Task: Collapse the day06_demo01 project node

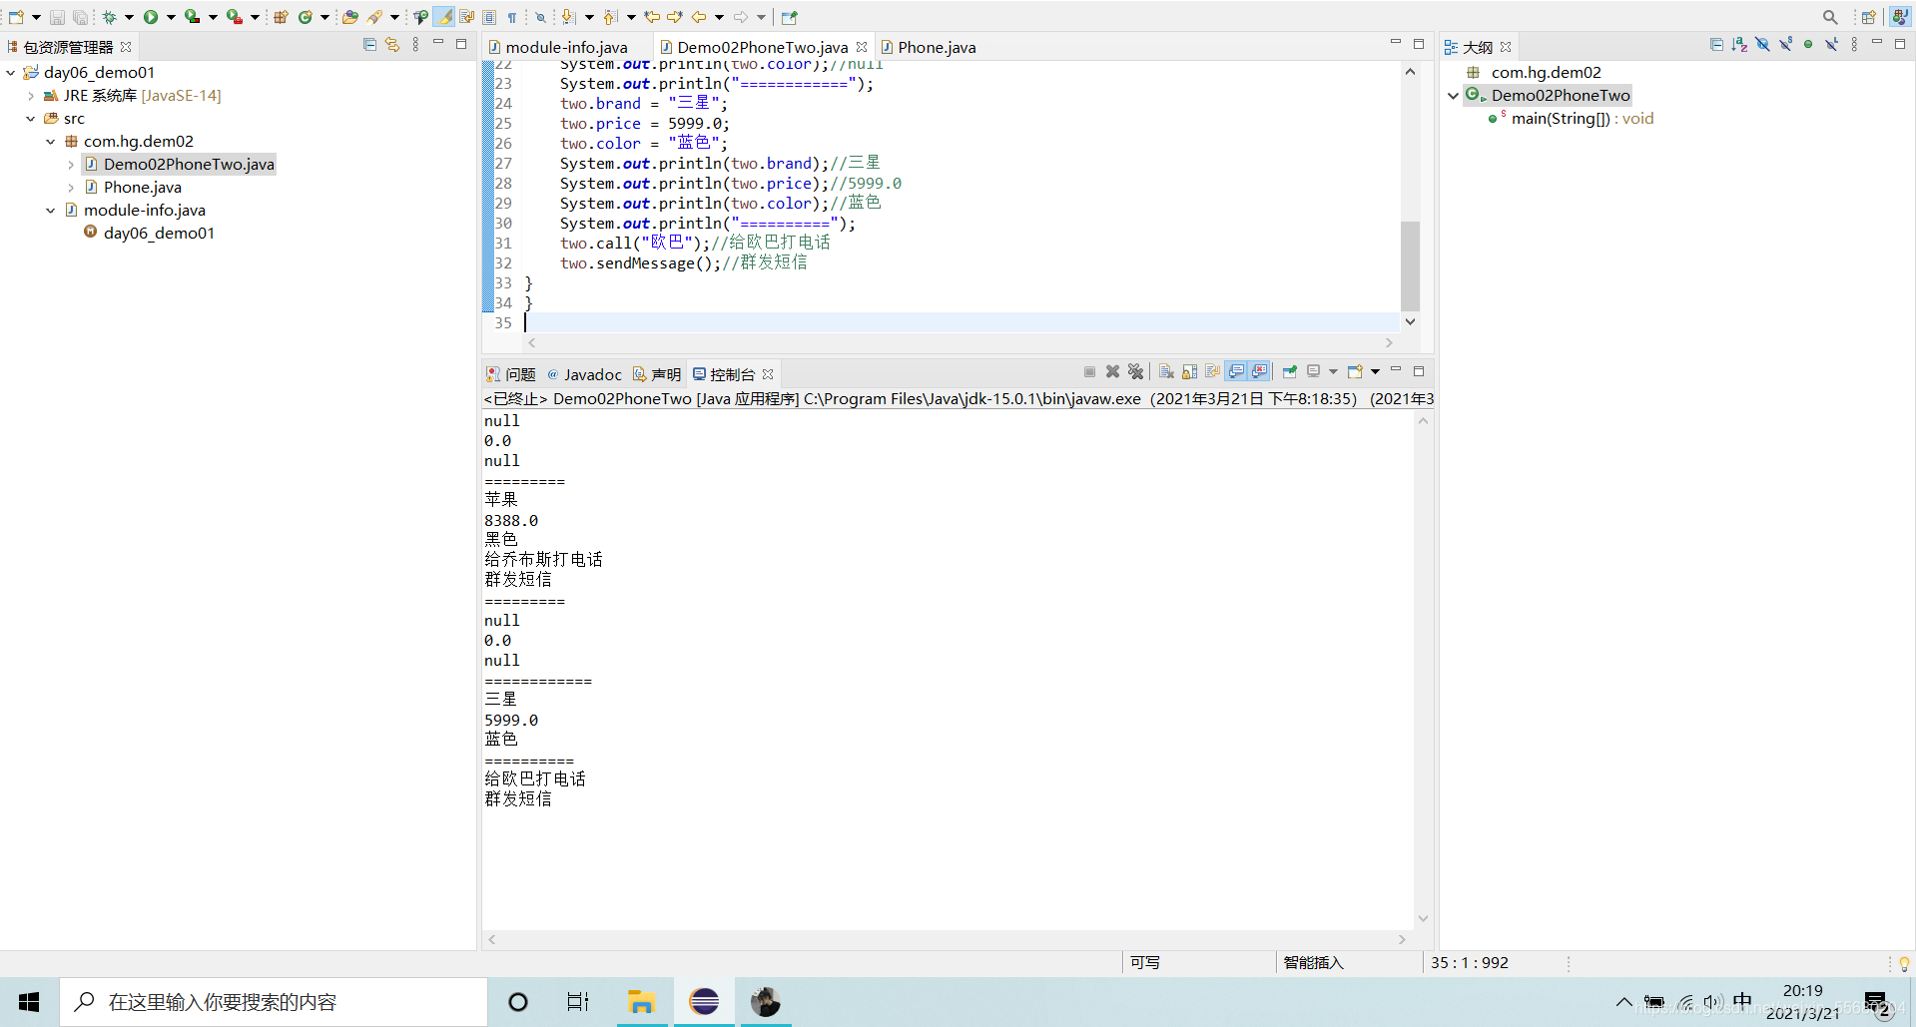Action: 11,72
